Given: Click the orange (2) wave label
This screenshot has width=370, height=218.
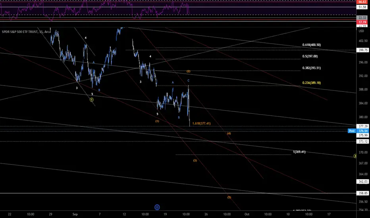Looking at the screenshot, I should [188, 71].
